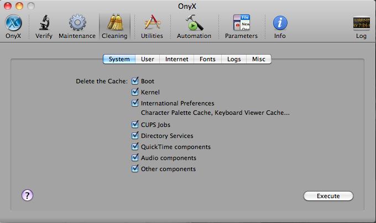
Task: Show the Info toolbar icon
Action: click(x=280, y=23)
